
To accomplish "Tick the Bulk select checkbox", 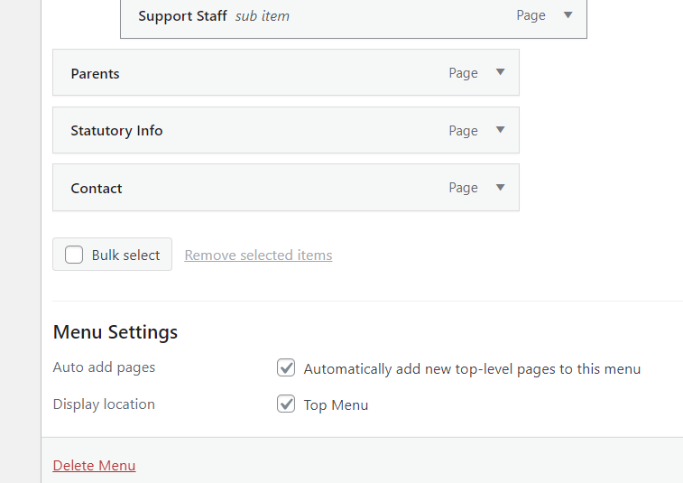I will [x=75, y=255].
